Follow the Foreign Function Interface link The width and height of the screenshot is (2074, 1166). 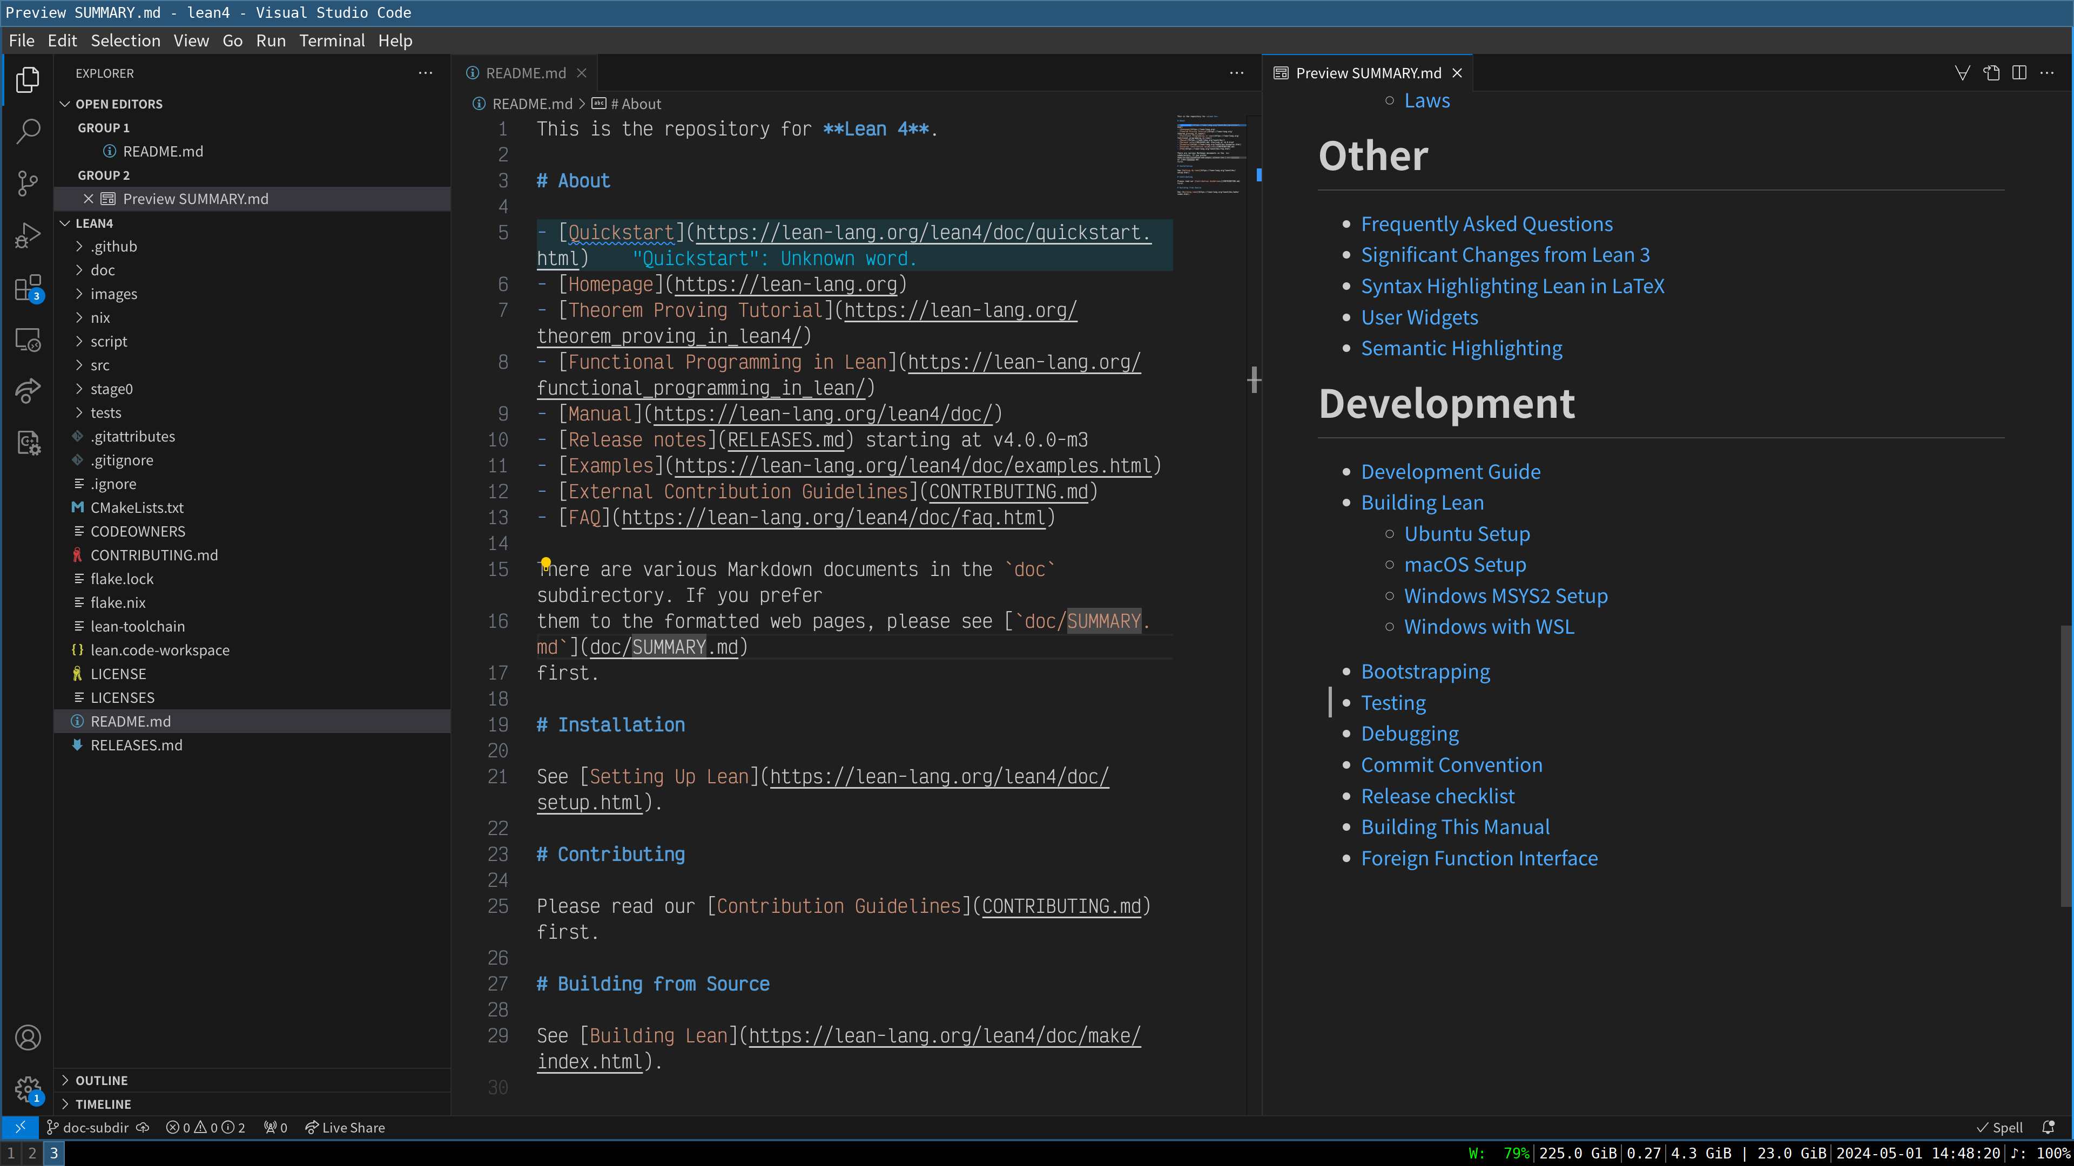1479,858
